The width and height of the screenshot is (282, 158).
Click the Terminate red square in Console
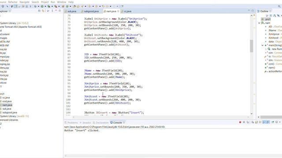[240, 122]
